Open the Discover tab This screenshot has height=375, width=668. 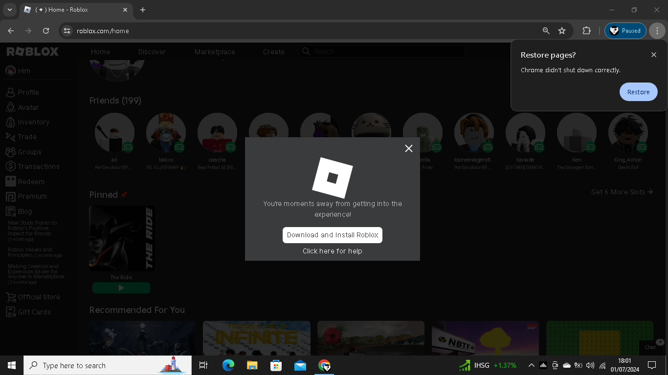click(152, 52)
